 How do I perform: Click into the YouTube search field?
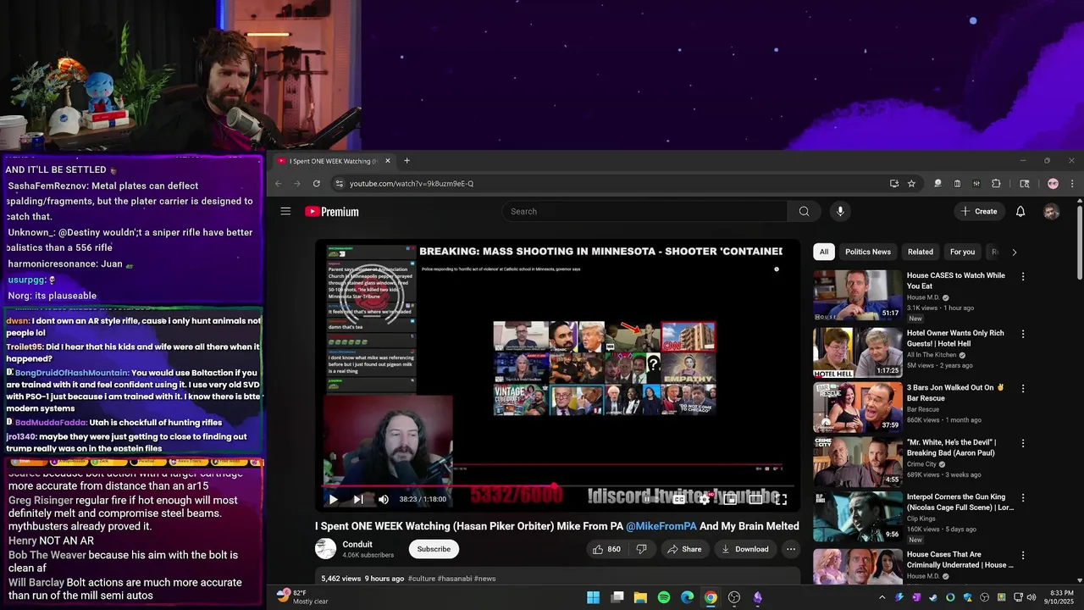645,211
